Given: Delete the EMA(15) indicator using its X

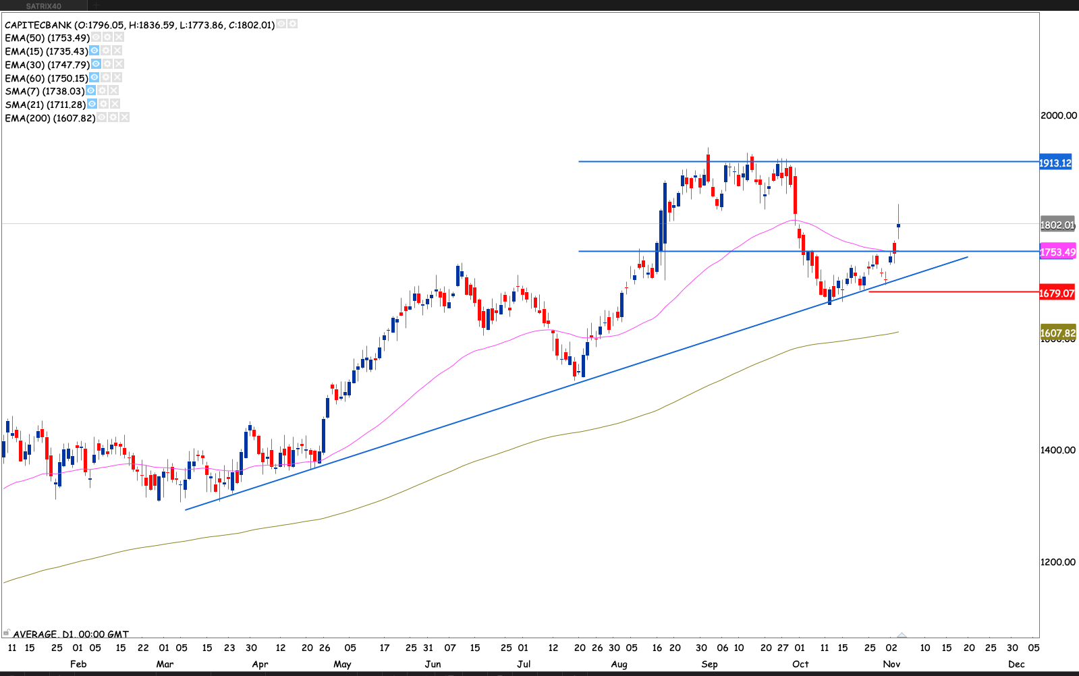Looking at the screenshot, I should (x=117, y=51).
